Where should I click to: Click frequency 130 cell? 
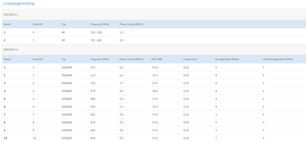(x=93, y=83)
